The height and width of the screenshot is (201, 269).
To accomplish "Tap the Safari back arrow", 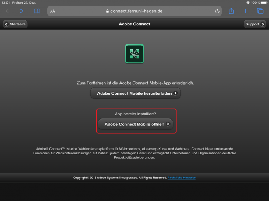I will click(7, 11).
